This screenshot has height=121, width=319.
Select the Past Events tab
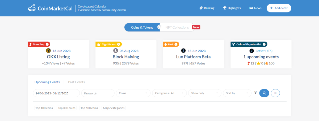point(76,82)
